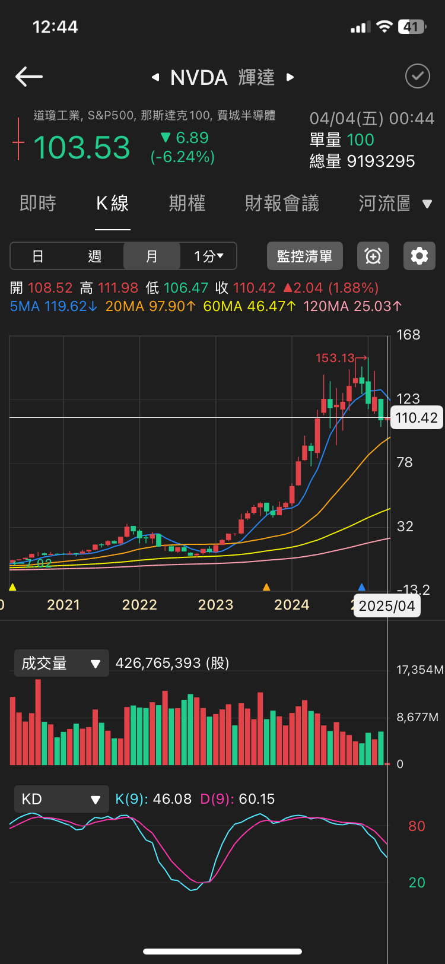The width and height of the screenshot is (445, 964).
Task: Tap the D(9): 60.15 value
Action: (x=237, y=799)
